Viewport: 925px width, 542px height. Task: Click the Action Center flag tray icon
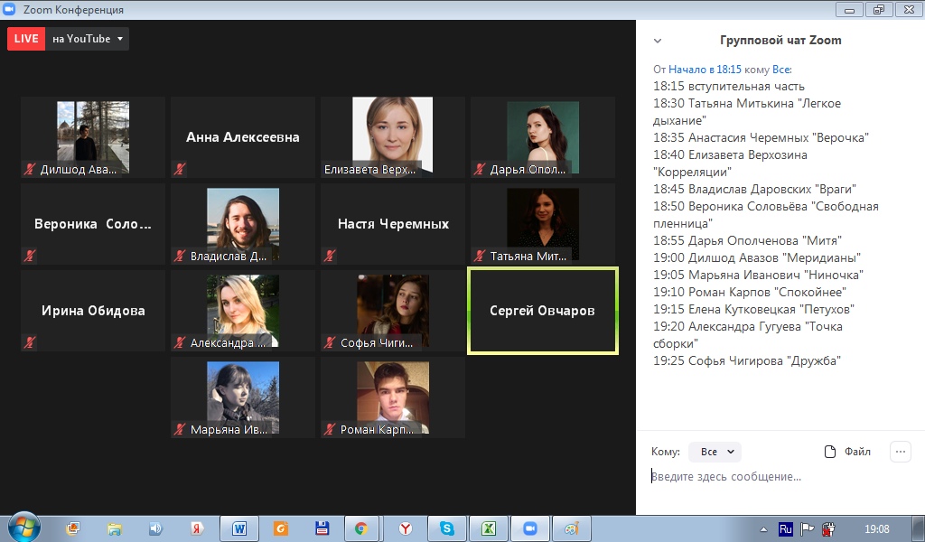click(807, 529)
